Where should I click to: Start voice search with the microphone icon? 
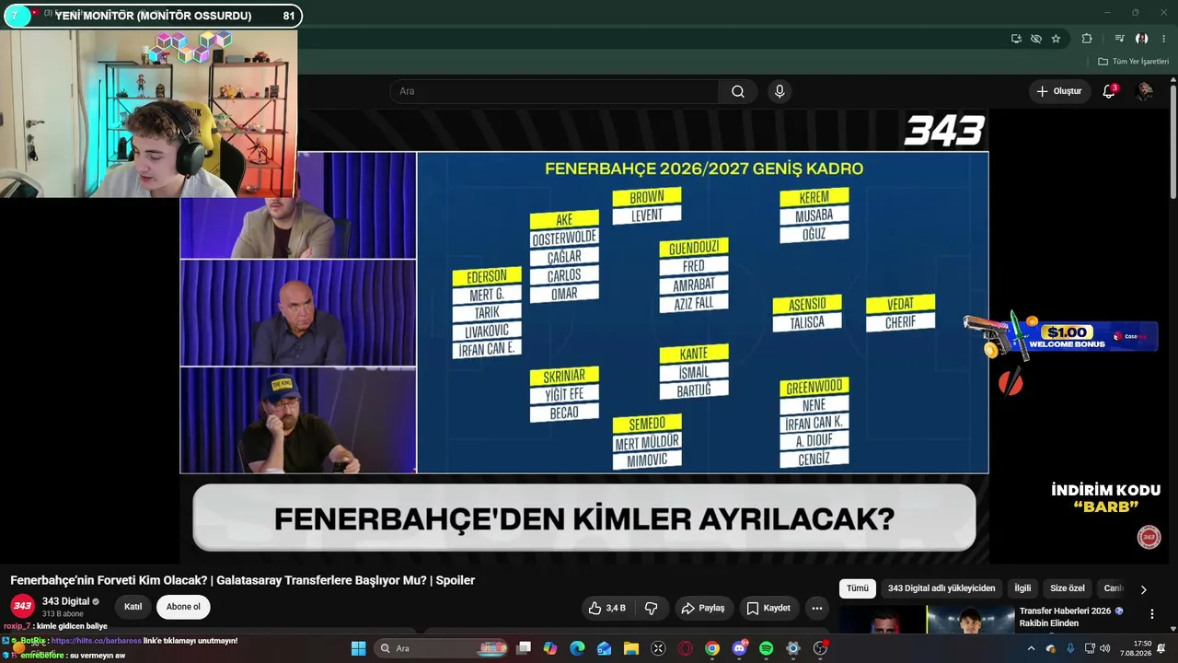[x=780, y=91]
